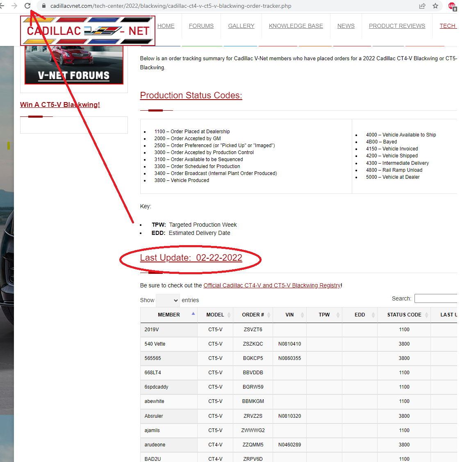
Task: Open the ABP extension icon
Action: pyautogui.click(x=452, y=6)
